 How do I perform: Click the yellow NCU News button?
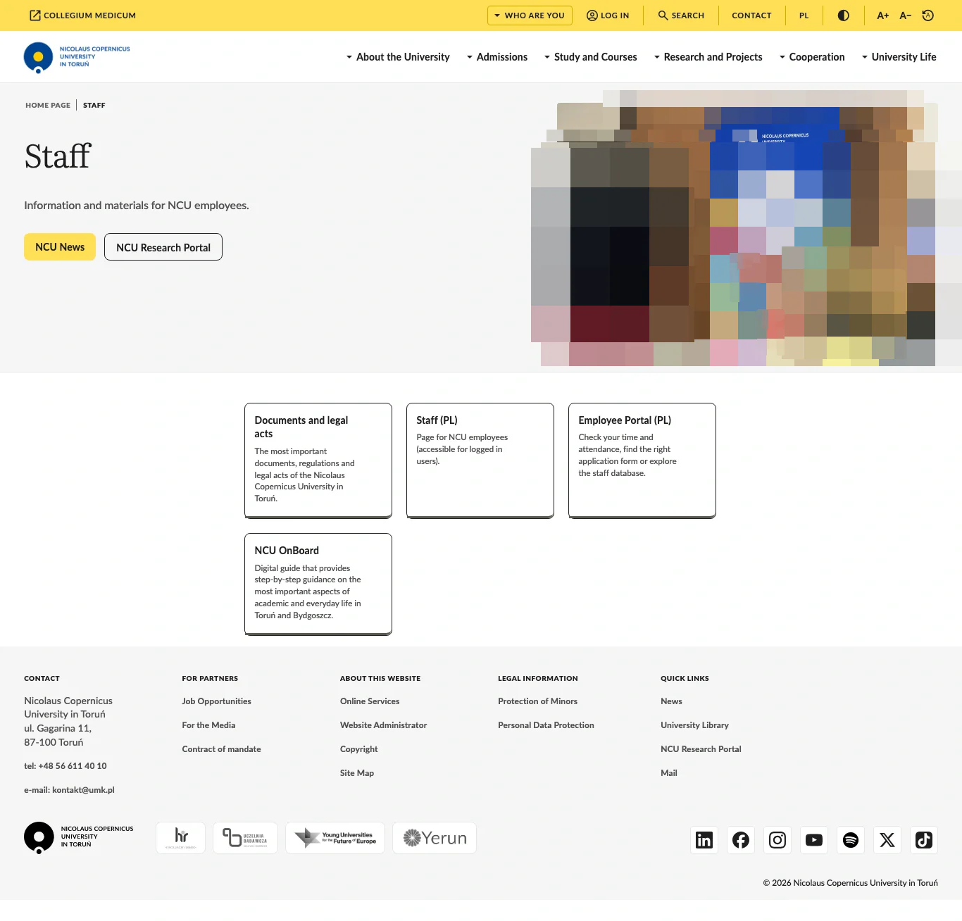coord(60,247)
